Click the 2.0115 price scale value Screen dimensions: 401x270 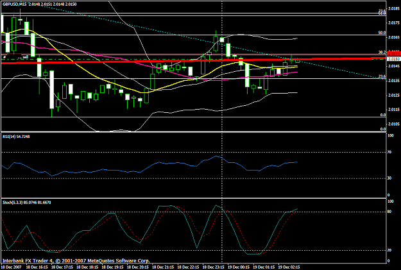394,110
